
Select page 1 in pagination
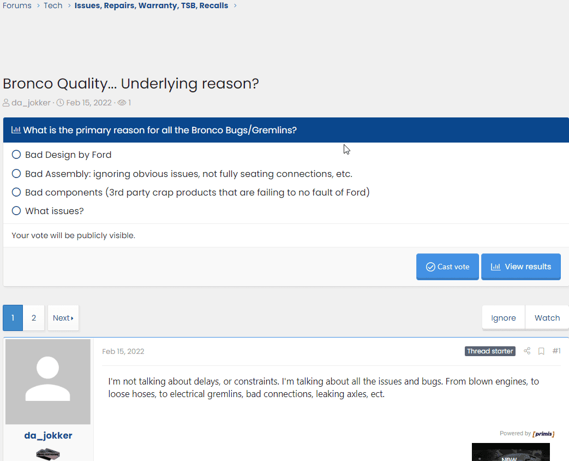(x=13, y=318)
